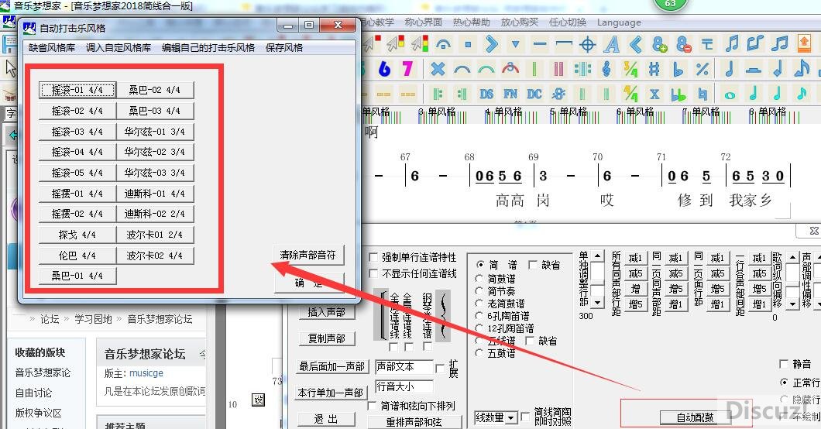This screenshot has height=429, width=821.
Task: Click the crosshair target icon
Action: (587, 44)
